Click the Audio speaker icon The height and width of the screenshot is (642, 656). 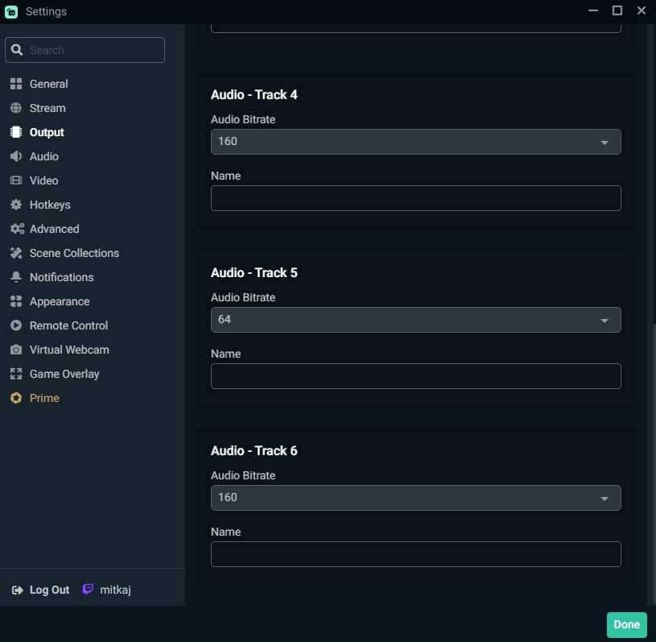(16, 156)
